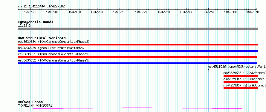
Task: Open the nsv4230430 gnomAD label link
Action: tap(51, 48)
